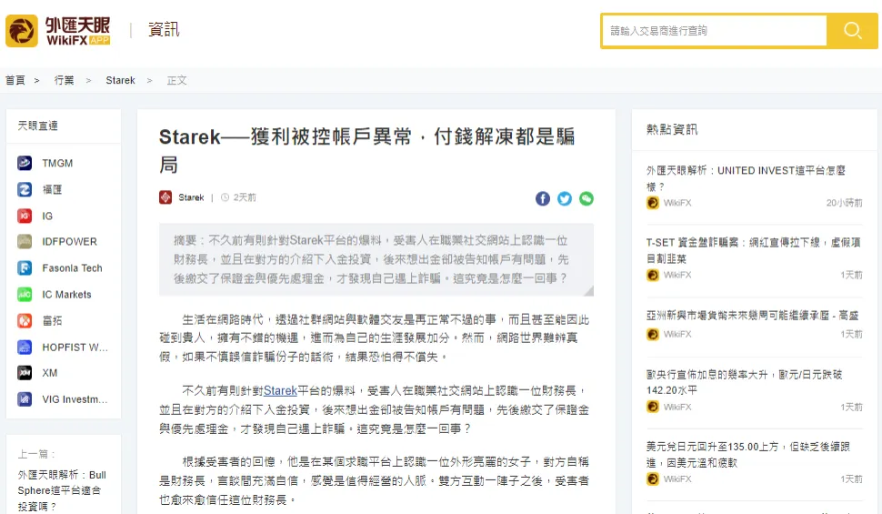Viewport: 882px width, 514px height.
Task: Open T-SET 資金盤詐騙案 hot news article
Action: click(x=754, y=250)
